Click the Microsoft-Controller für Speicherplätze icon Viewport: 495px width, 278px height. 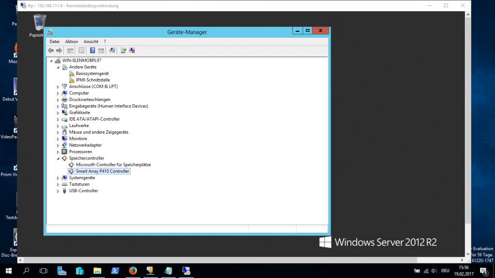point(72,165)
